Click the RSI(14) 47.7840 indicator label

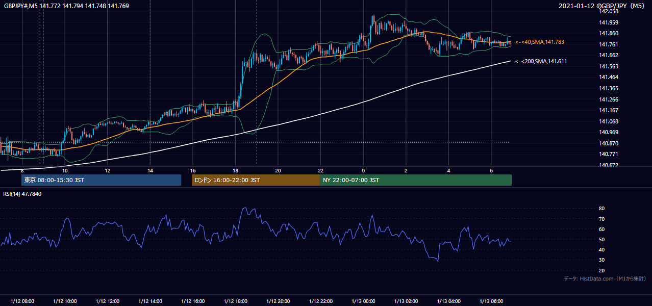(22, 194)
